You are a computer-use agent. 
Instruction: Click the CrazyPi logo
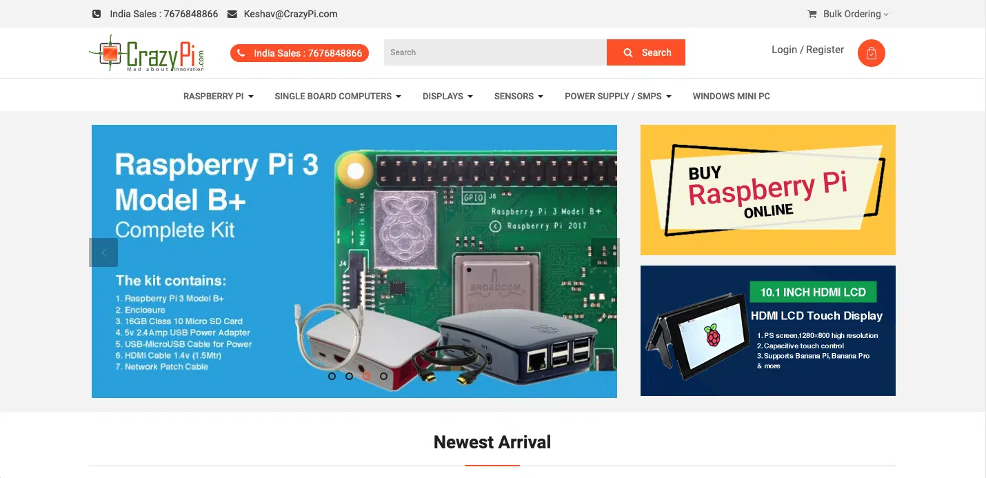pos(147,53)
